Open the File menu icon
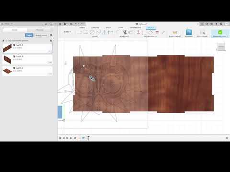 coord(65,24)
